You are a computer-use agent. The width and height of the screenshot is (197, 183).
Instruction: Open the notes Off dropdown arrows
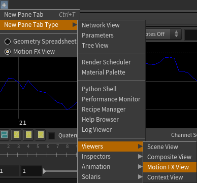(x=176, y=34)
